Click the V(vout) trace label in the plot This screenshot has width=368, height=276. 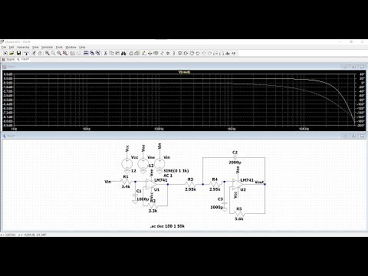(184, 72)
